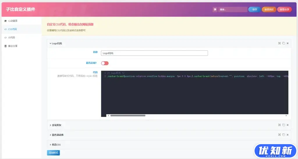Open the 心动宣言 sidebar tab
Viewport: 298px width, 159px height.
pos(13,21)
